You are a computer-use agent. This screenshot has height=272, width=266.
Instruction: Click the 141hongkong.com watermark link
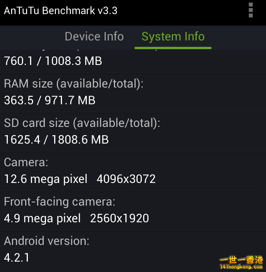[241, 266]
